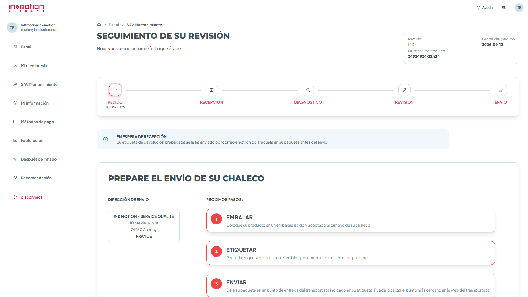The image size is (528, 297).
Task: Click the Pedido checkmark step icon
Action: tap(115, 90)
